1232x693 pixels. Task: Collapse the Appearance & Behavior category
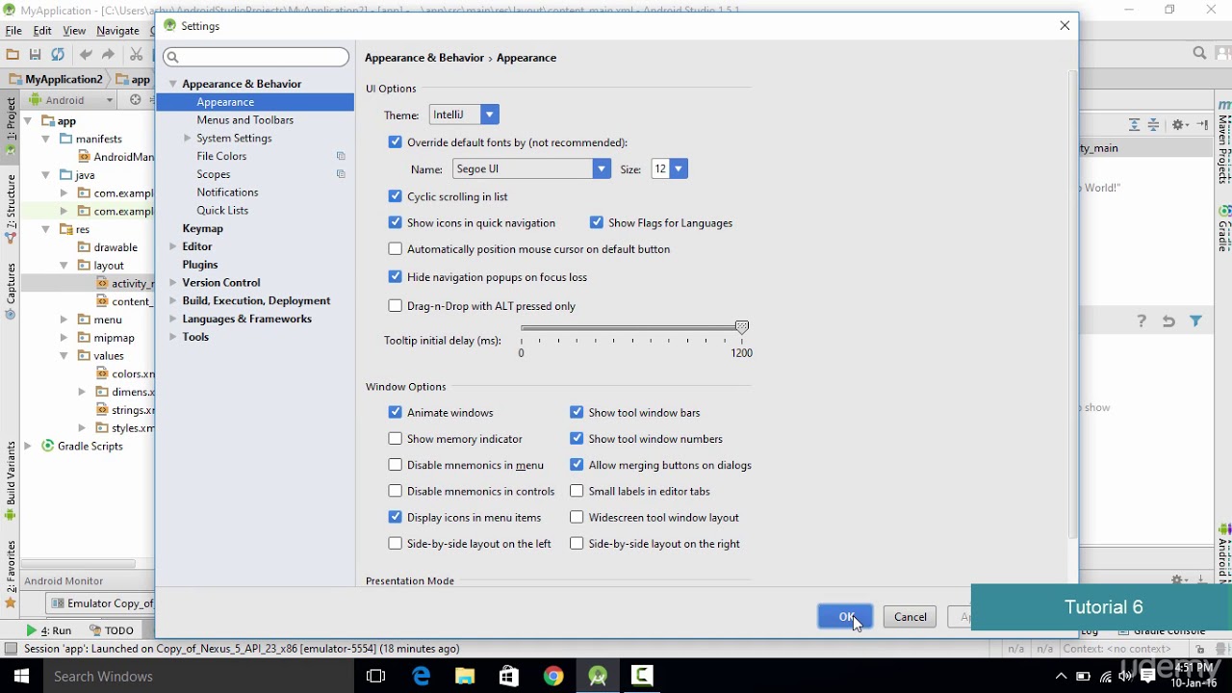[173, 84]
